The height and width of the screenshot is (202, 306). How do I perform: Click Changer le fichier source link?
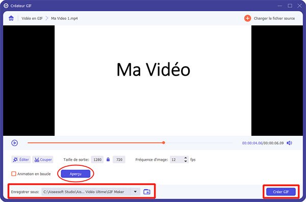click(x=274, y=18)
